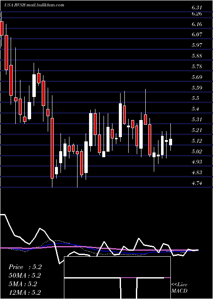Click the 5.31 price axis label
This screenshot has width=213, height=299.
click(197, 120)
